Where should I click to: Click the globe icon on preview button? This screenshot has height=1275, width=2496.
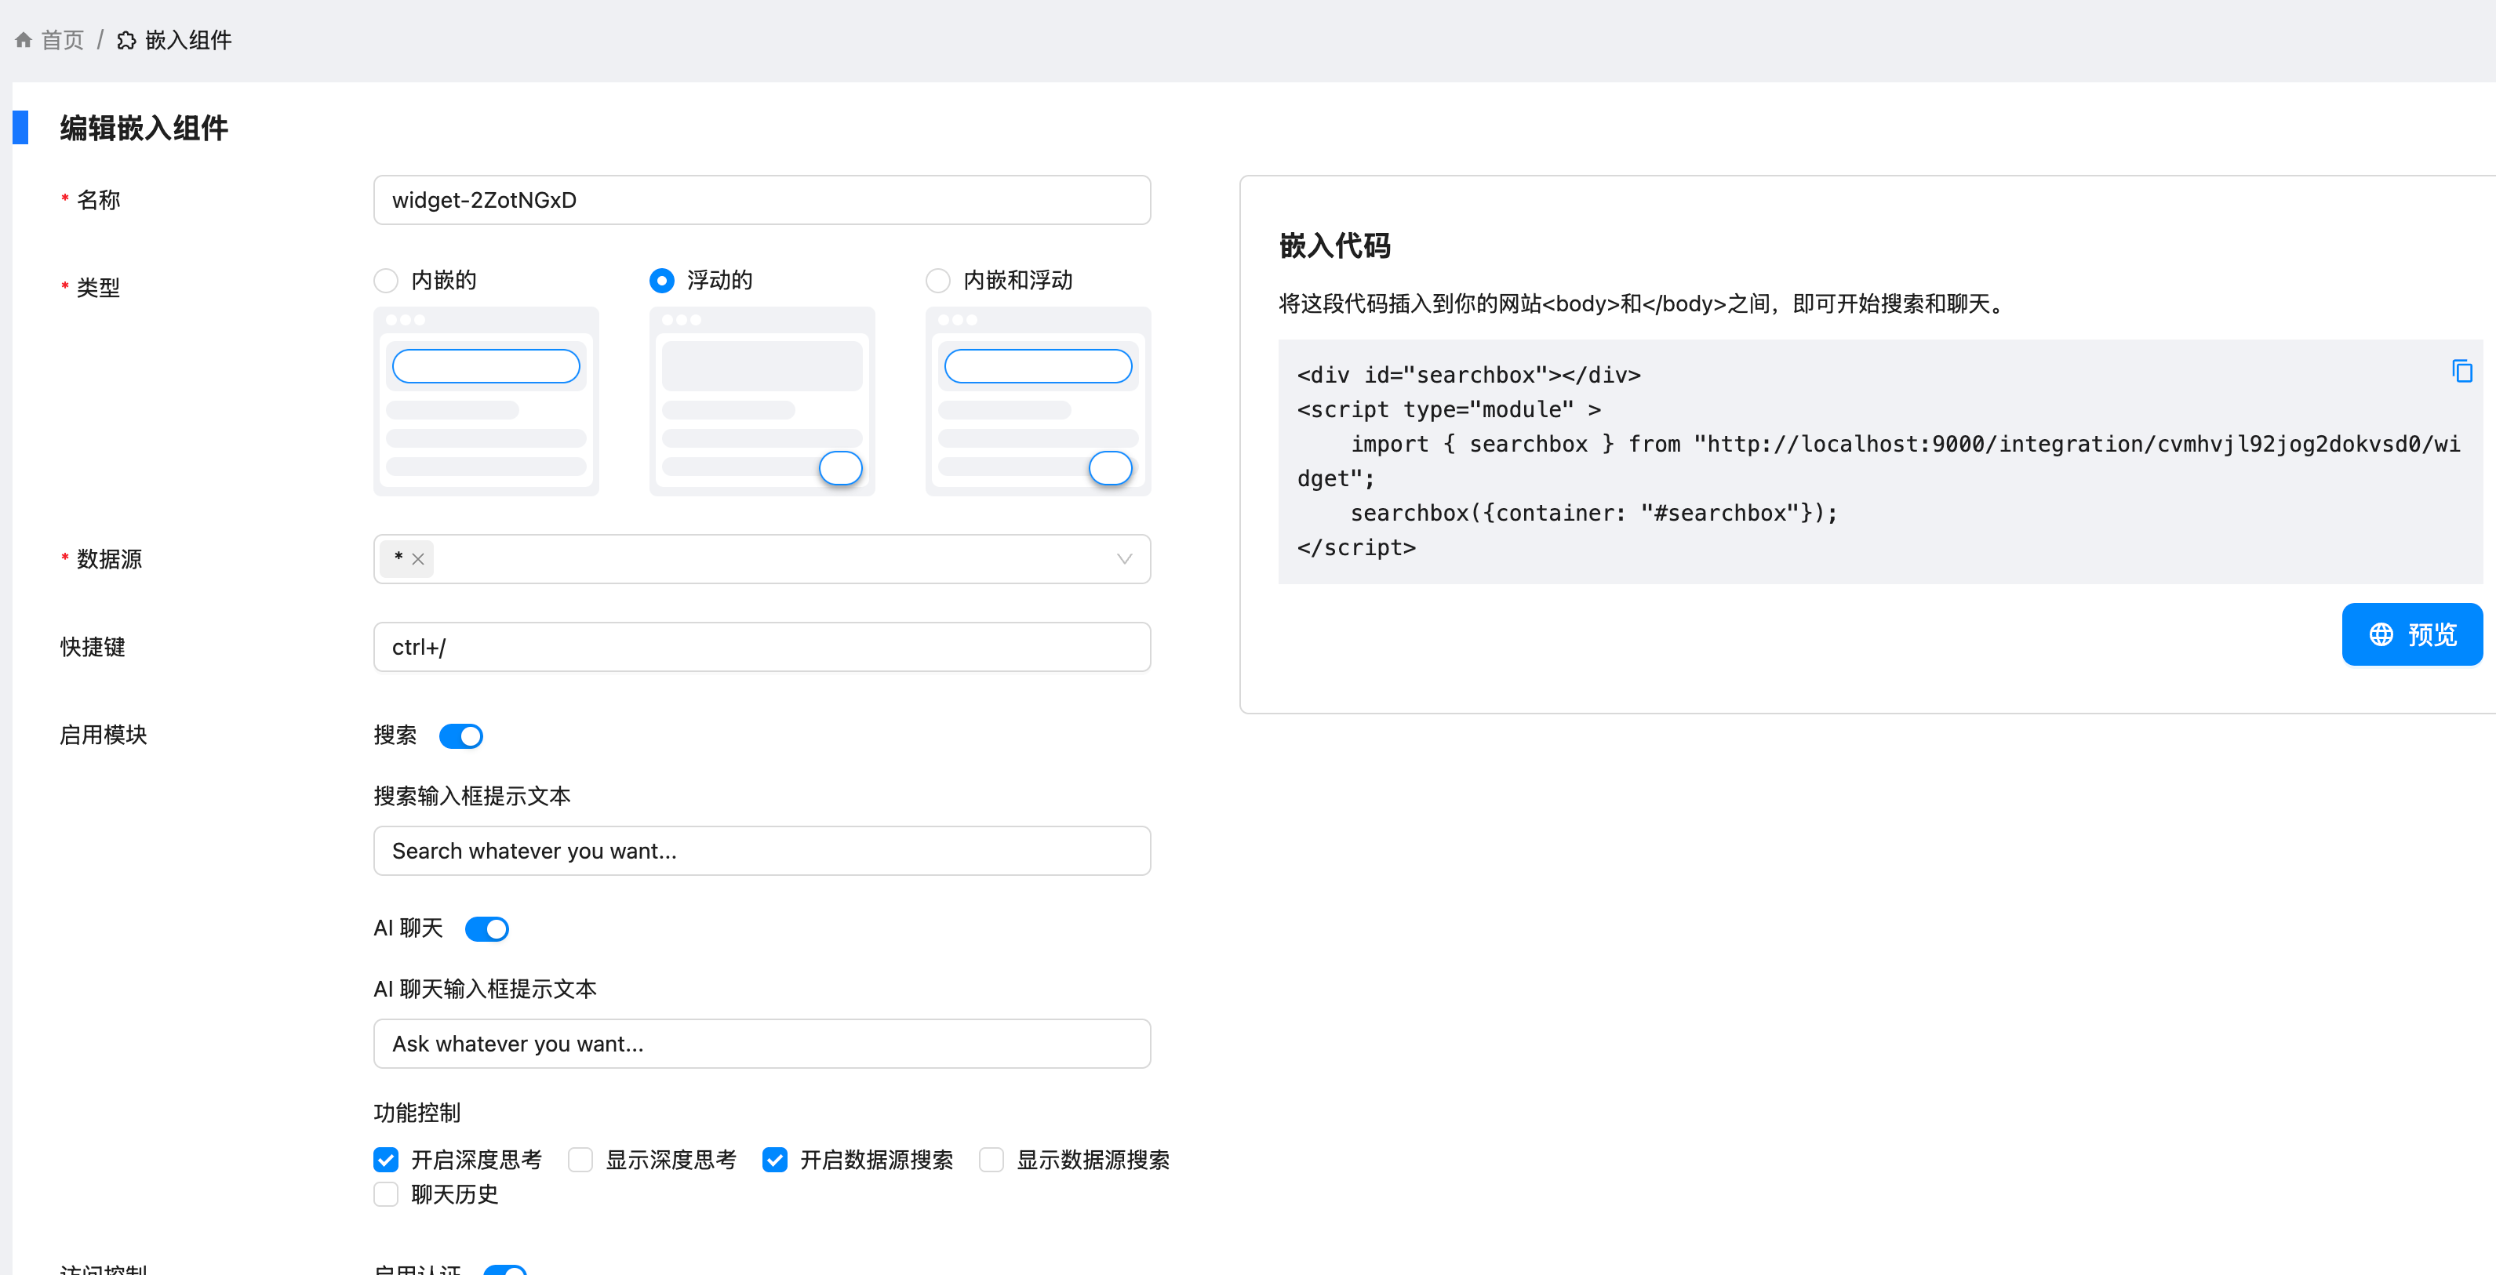2381,634
